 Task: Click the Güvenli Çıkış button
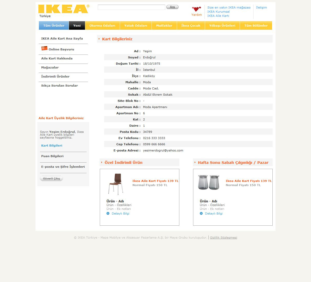[51, 178]
